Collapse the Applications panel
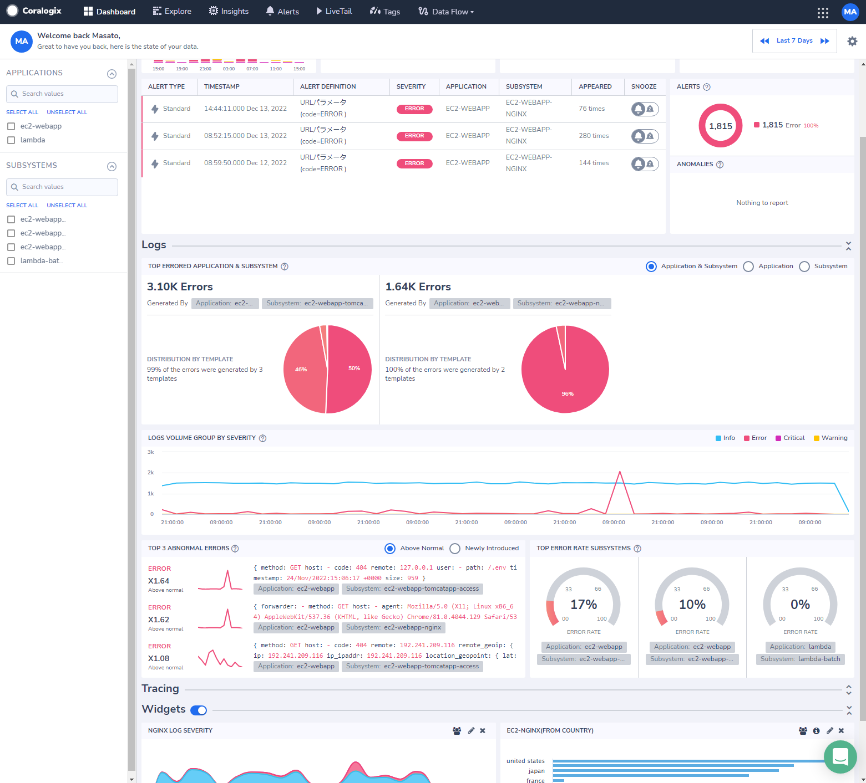866x783 pixels. (x=112, y=74)
